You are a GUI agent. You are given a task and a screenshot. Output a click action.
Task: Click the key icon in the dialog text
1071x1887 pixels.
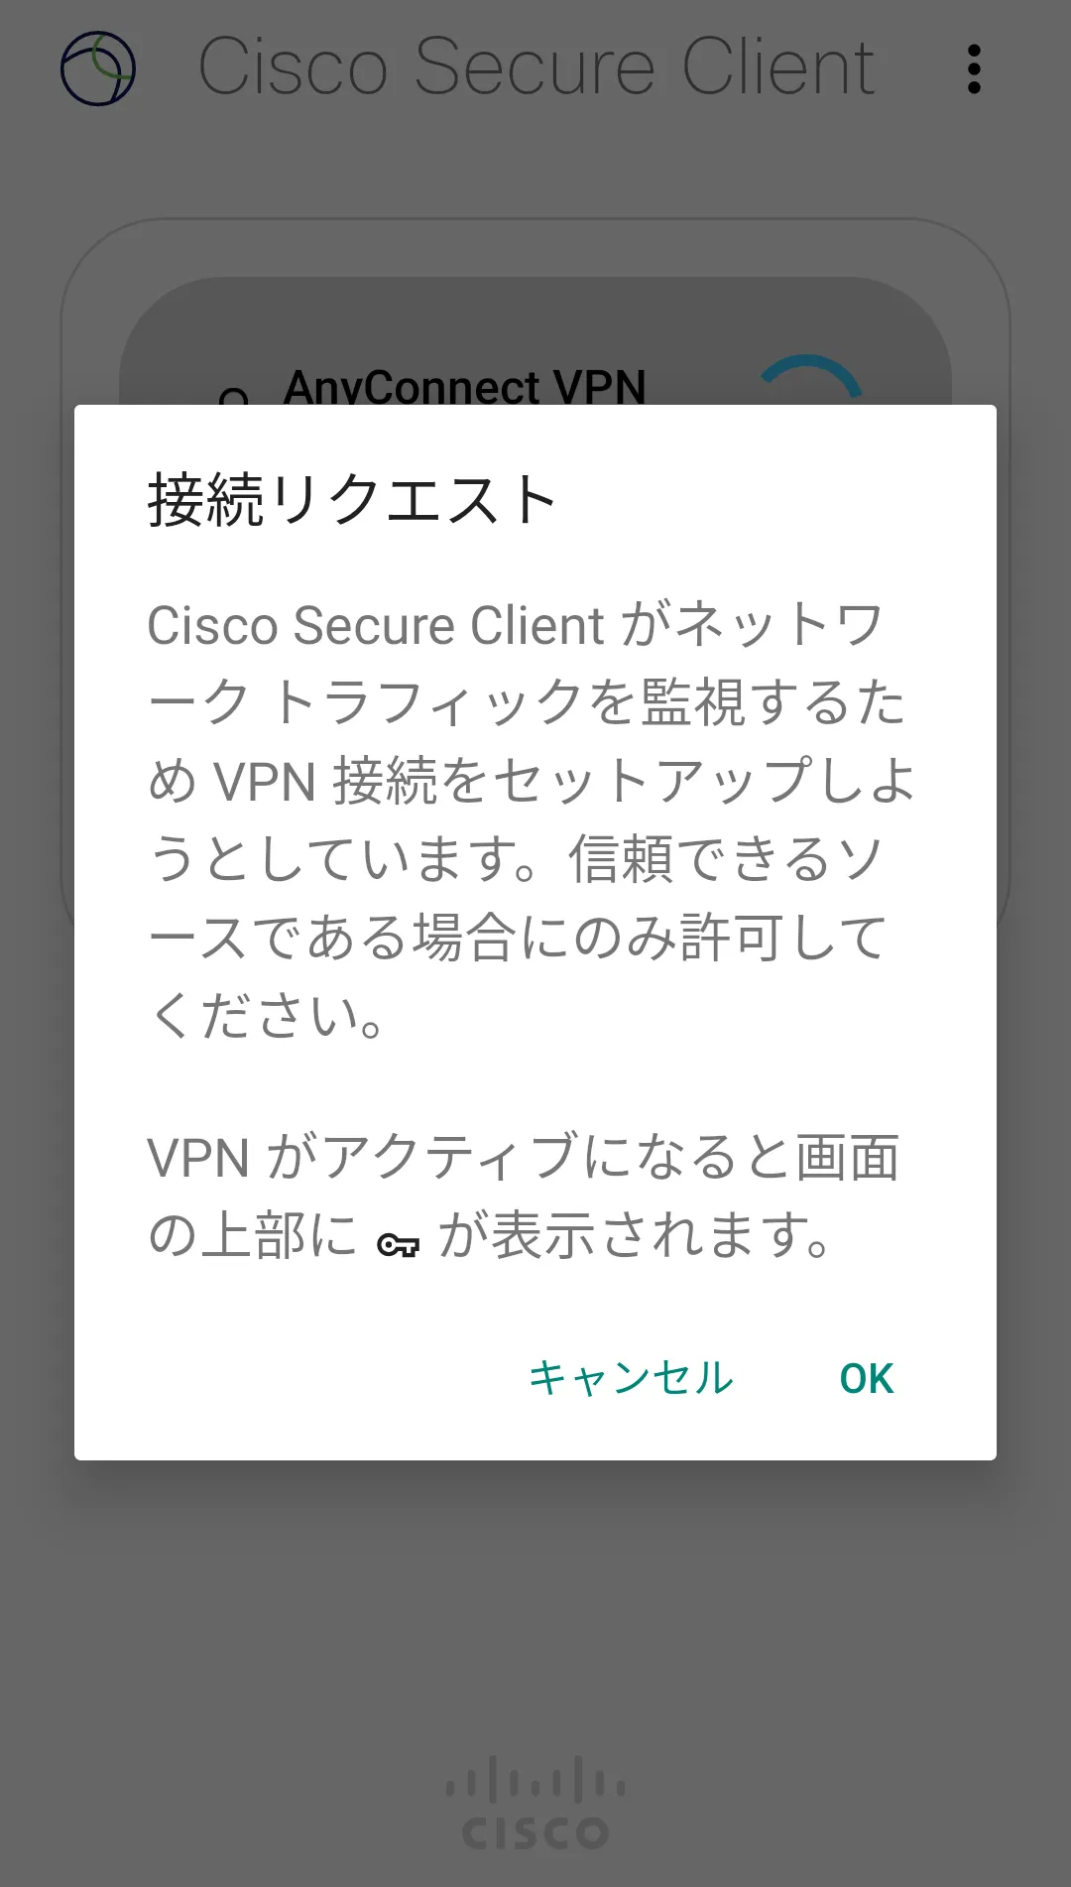398,1244
